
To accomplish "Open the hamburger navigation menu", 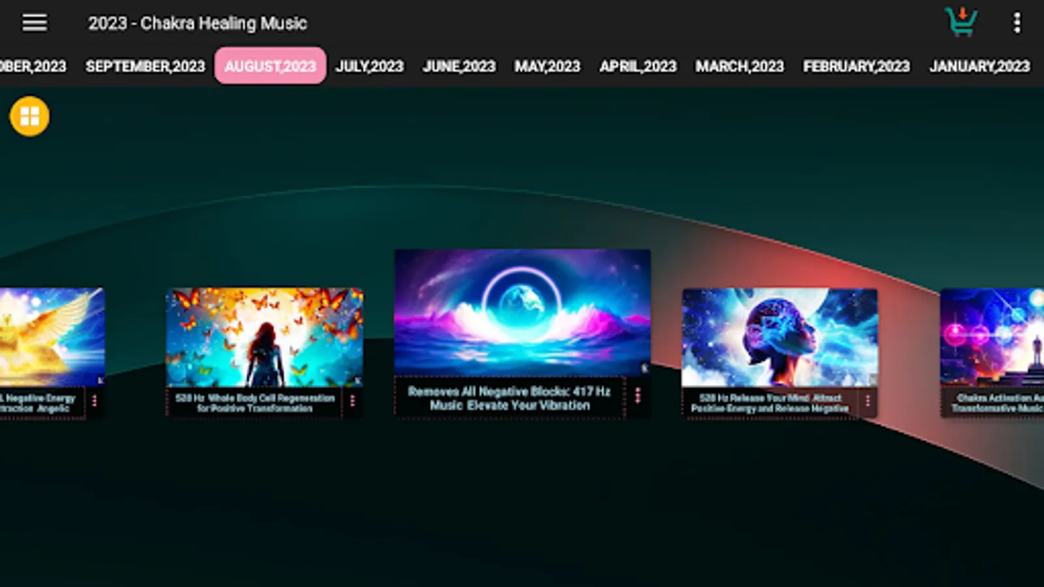I will tap(35, 23).
